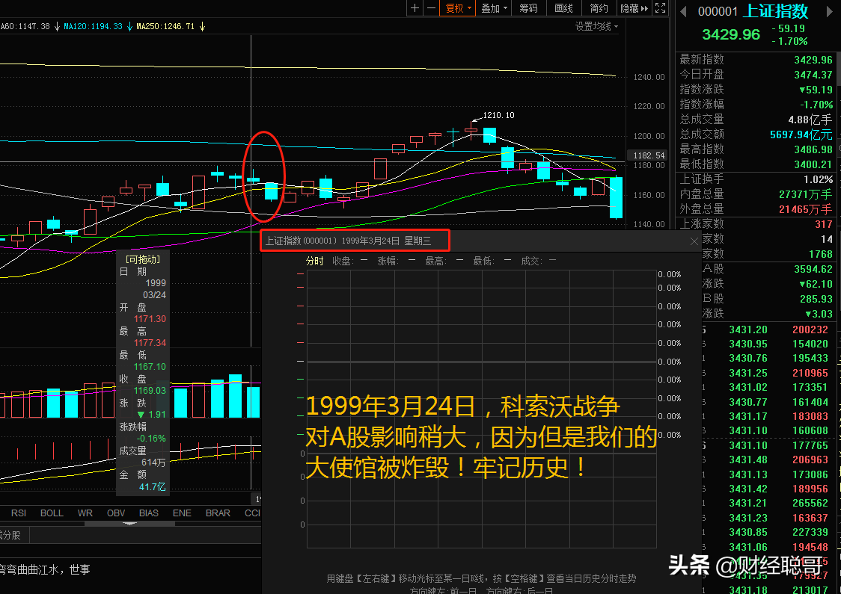This screenshot has height=594, width=841.
Task: Close the 分时 intraday popup window
Action: coord(694,241)
